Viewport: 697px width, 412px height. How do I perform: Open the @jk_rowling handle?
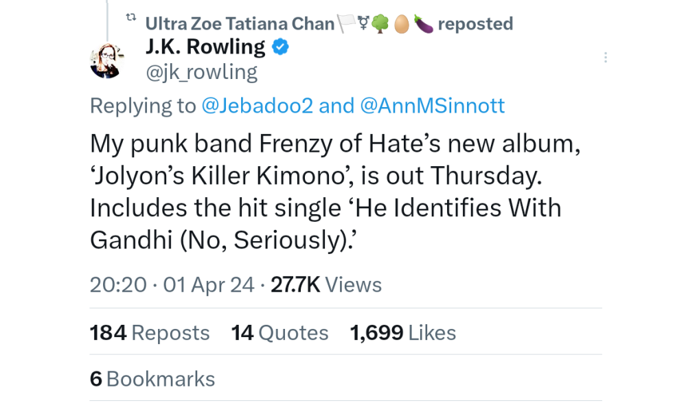pos(203,71)
